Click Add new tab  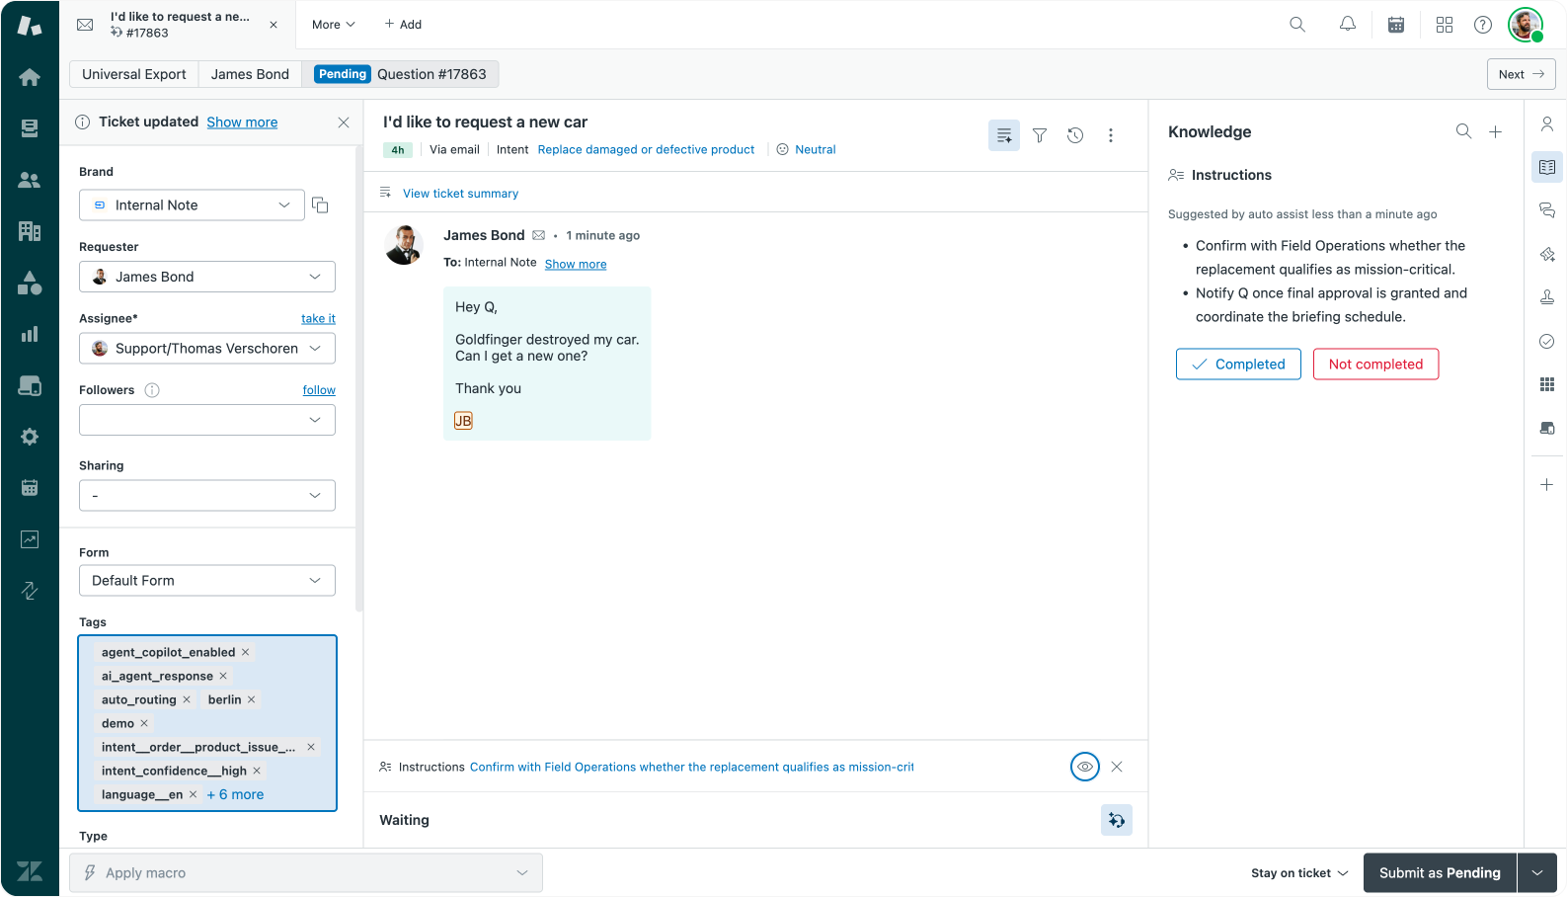403,25
